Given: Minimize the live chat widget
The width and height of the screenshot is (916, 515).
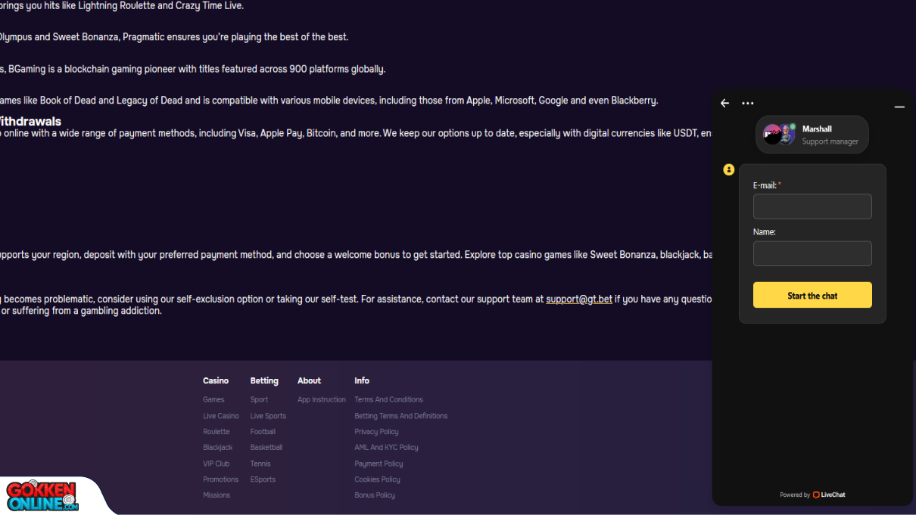Looking at the screenshot, I should (899, 107).
